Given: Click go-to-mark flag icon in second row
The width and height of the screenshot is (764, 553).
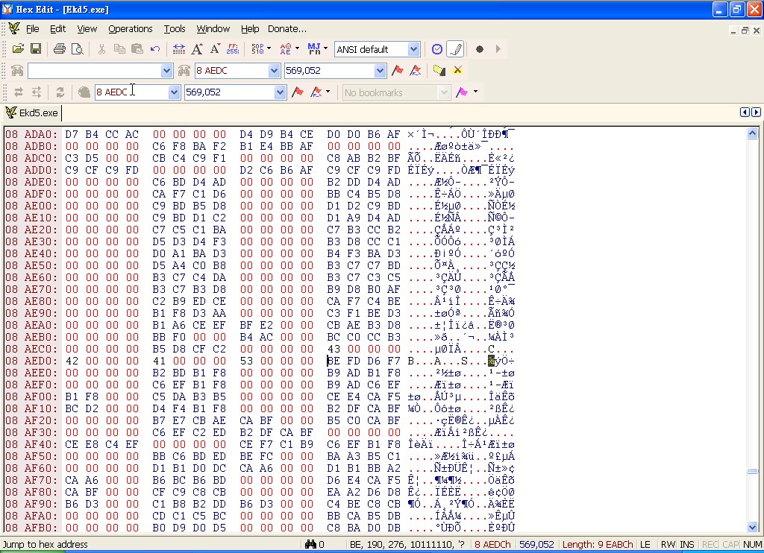Looking at the screenshot, I should (415, 71).
